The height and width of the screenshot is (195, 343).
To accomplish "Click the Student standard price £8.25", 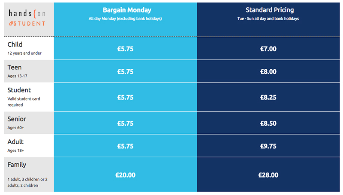I will point(268,97).
